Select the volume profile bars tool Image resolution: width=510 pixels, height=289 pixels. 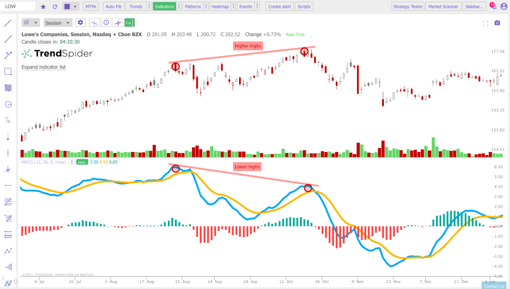pyautogui.click(x=8, y=267)
